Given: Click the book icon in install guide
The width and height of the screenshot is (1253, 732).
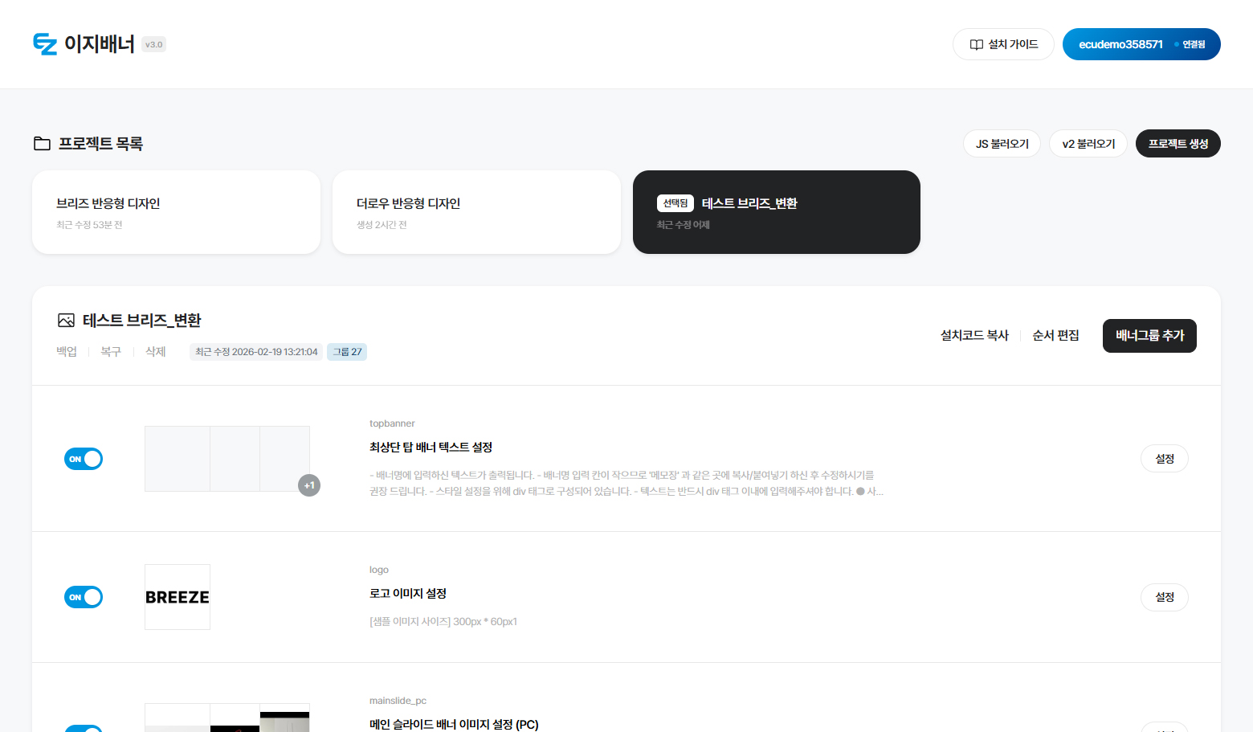Looking at the screenshot, I should pyautogui.click(x=976, y=45).
